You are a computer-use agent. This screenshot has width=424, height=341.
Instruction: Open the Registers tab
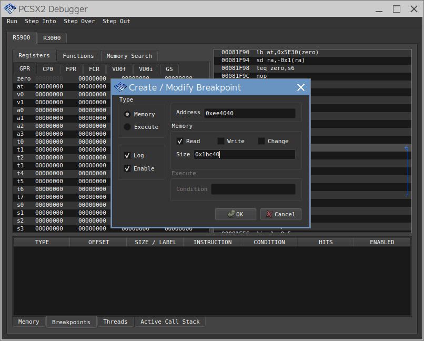point(34,55)
